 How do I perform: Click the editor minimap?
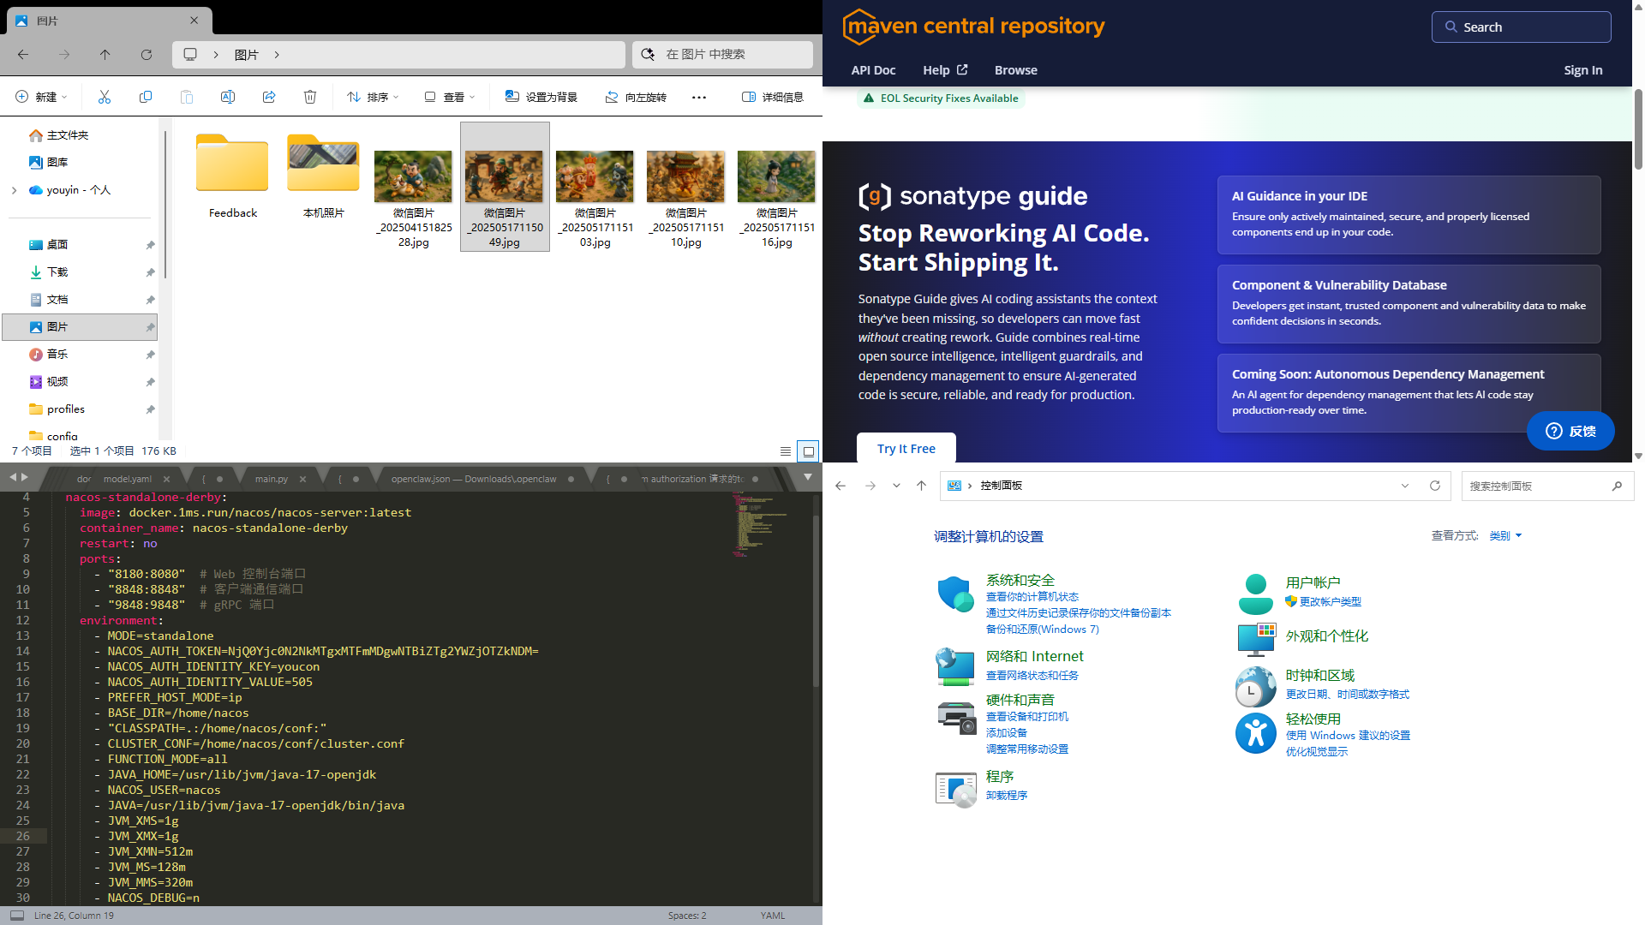coord(761,524)
